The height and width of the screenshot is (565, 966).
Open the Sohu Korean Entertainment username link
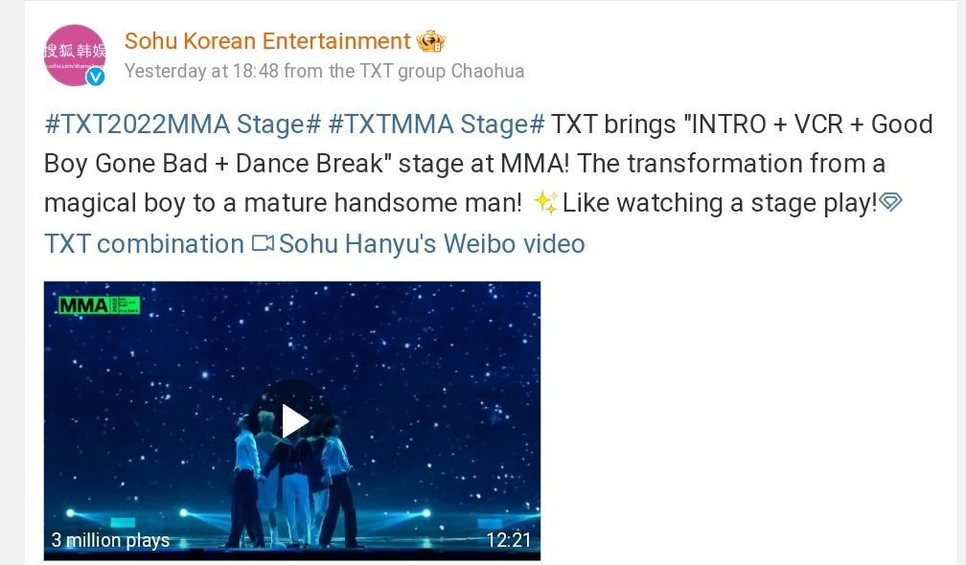click(267, 41)
